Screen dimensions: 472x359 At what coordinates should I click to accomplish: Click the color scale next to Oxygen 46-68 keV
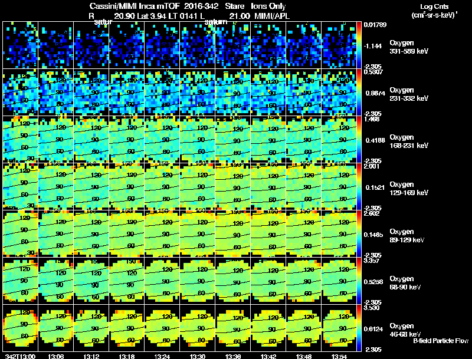coord(359,328)
